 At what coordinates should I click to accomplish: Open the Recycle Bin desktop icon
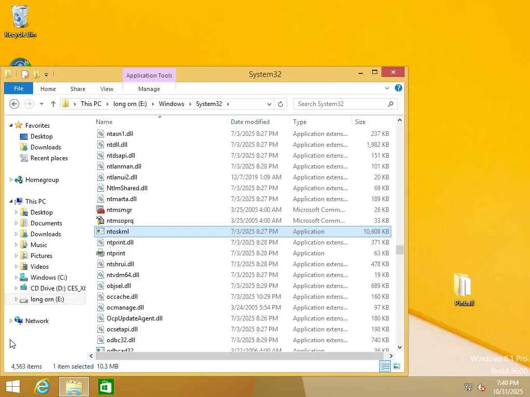point(20,21)
